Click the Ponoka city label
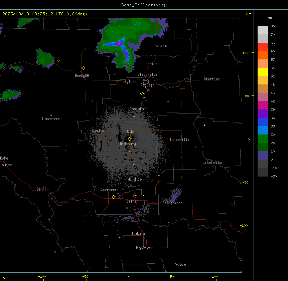The height and width of the screenshot is (281, 288). [160, 45]
